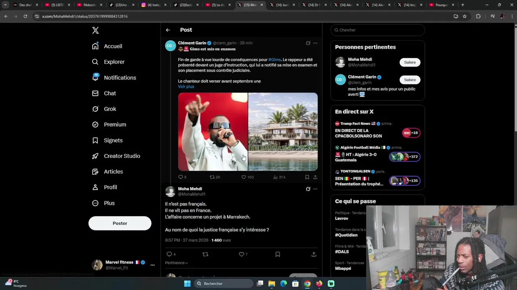Image resolution: width=517 pixels, height=290 pixels.
Task: Repost Clément Garin post (20 reposts)
Action: [x=215, y=177]
